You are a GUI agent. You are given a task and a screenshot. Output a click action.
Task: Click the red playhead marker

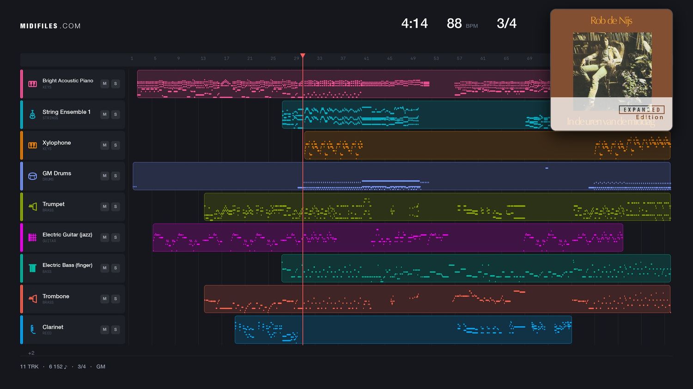[x=303, y=56]
